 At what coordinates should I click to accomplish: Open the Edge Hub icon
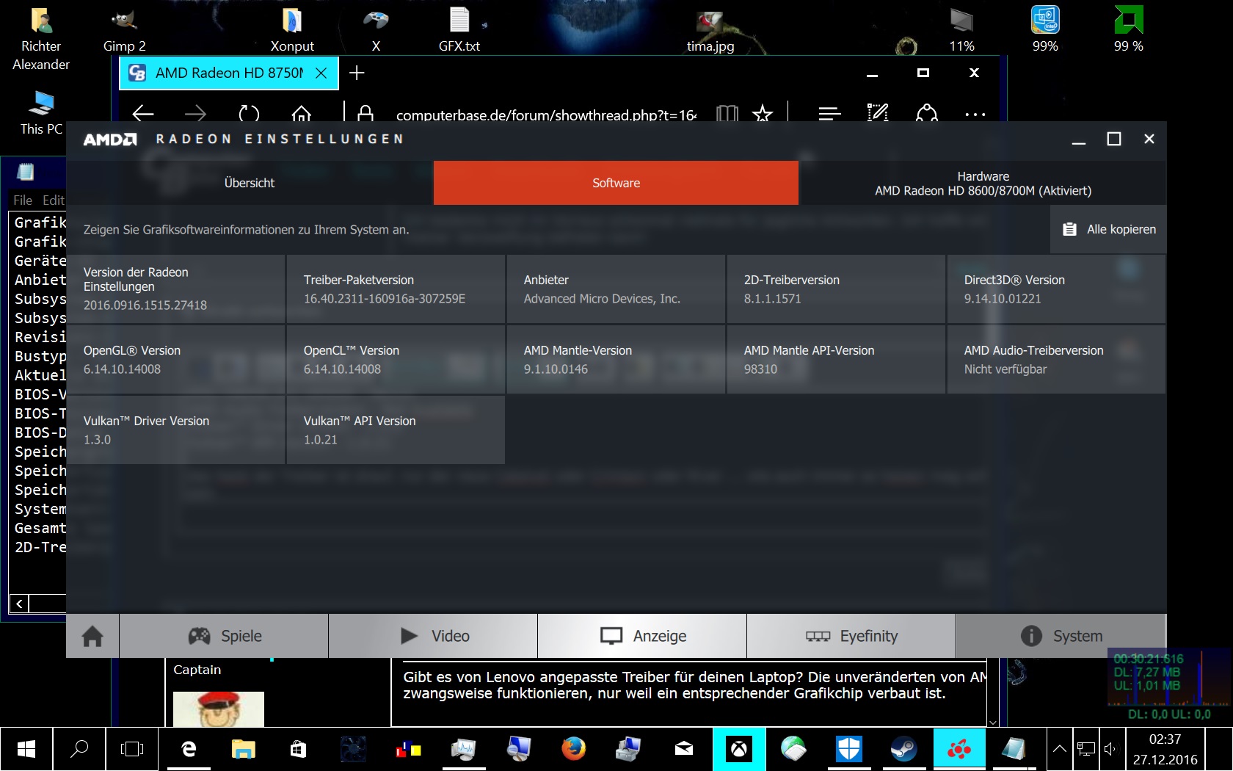pos(829,114)
